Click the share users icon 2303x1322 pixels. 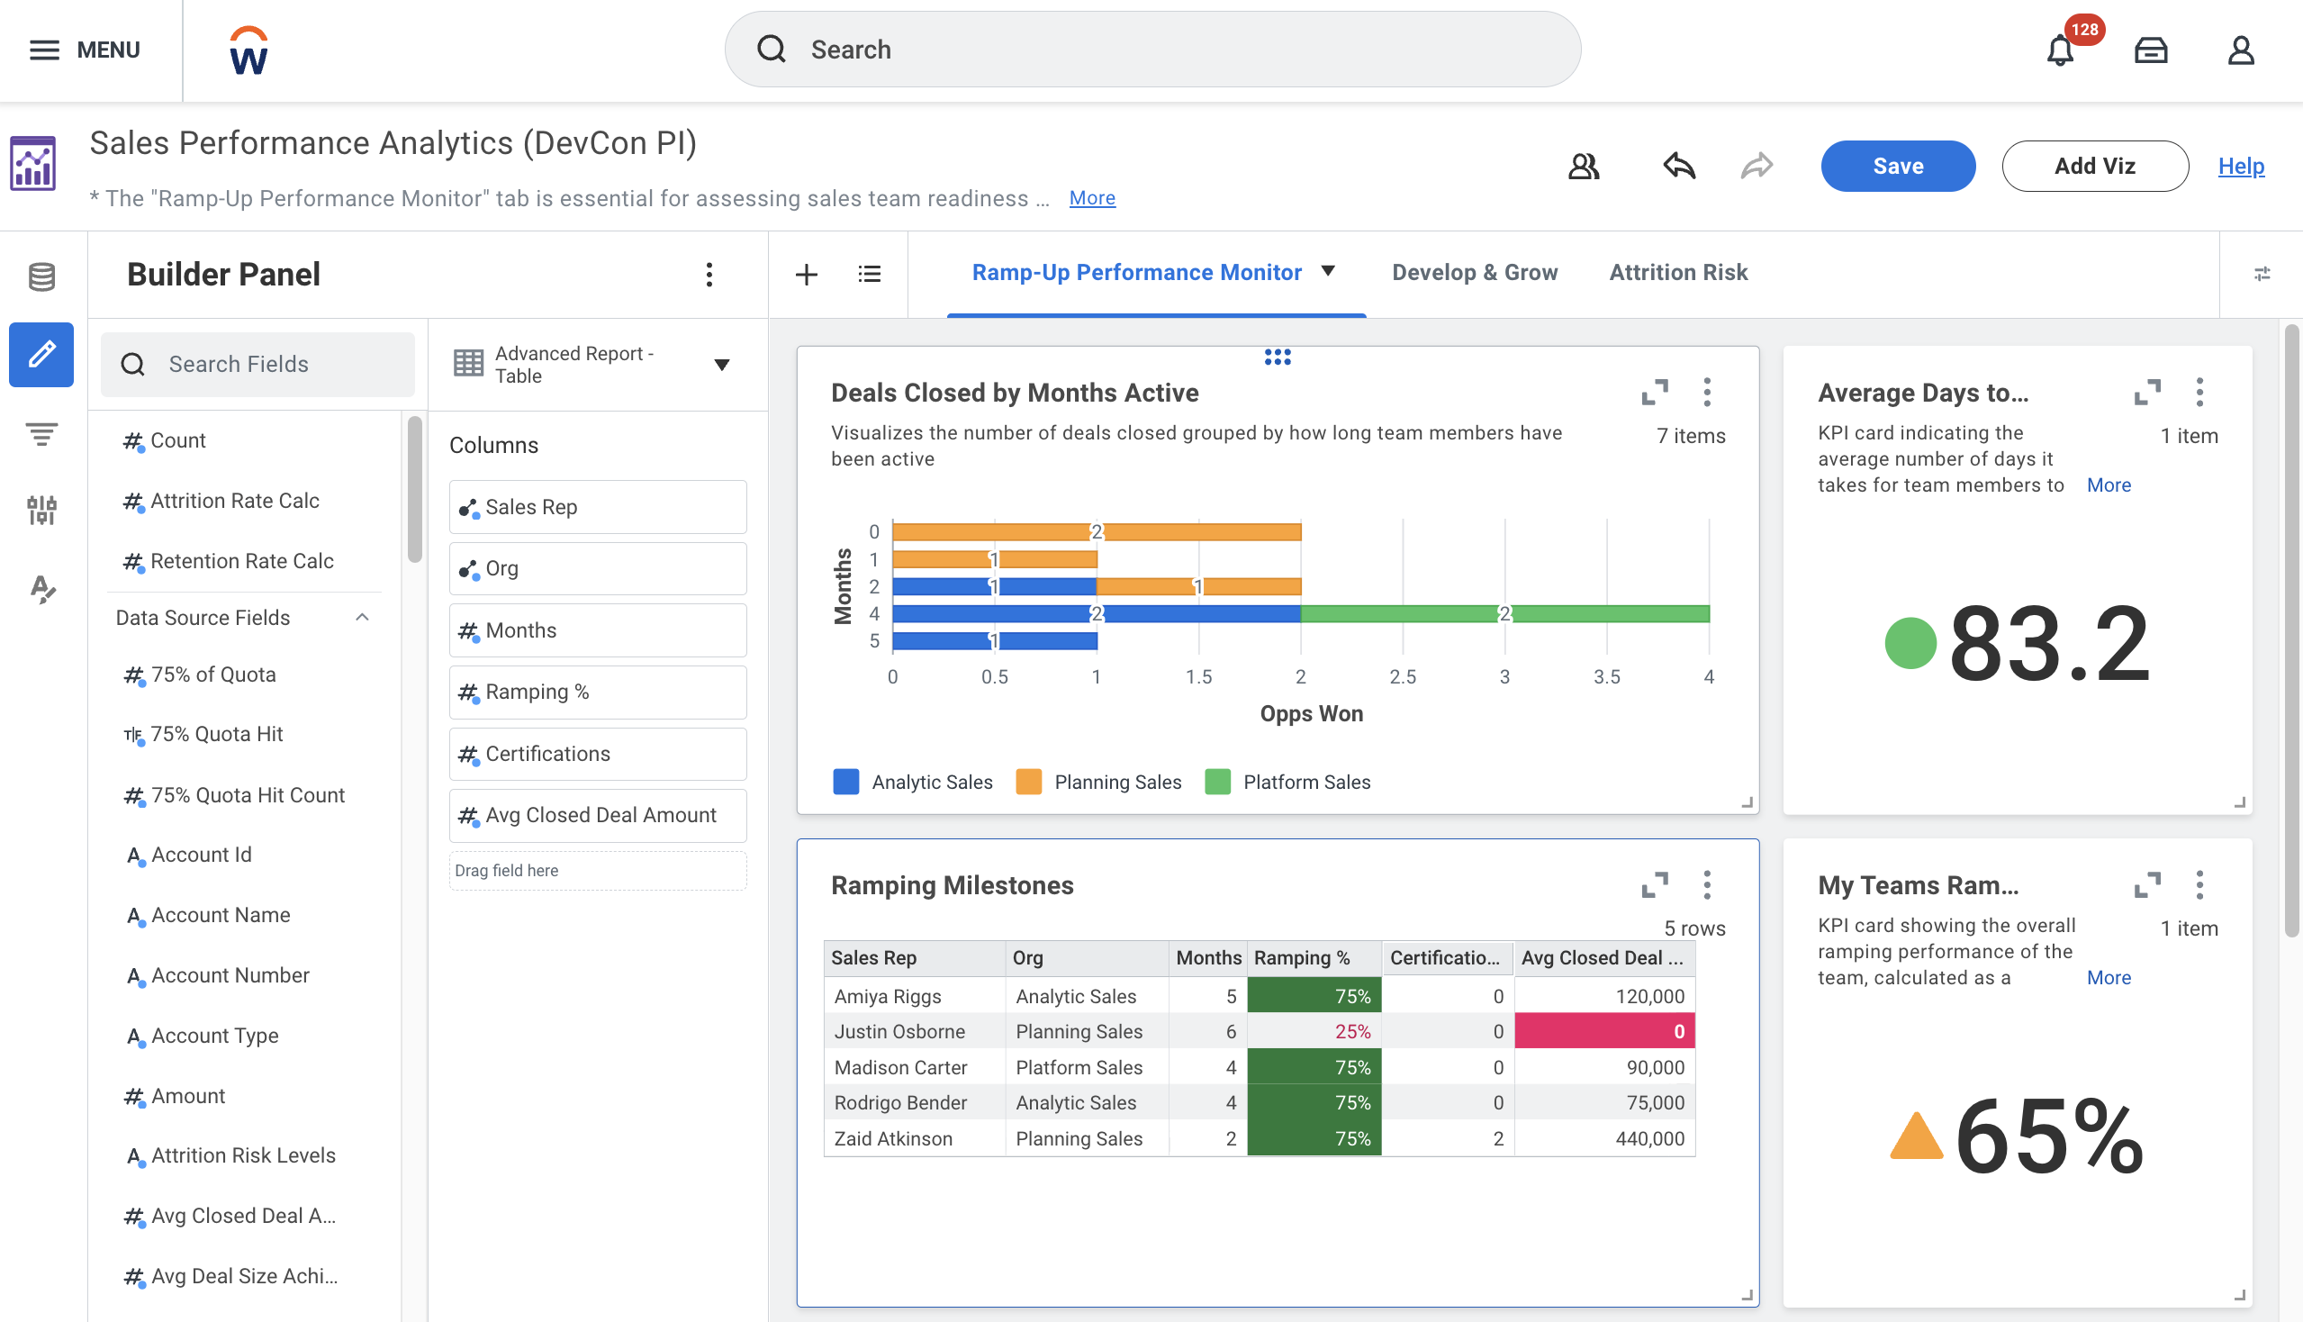[x=1583, y=167]
